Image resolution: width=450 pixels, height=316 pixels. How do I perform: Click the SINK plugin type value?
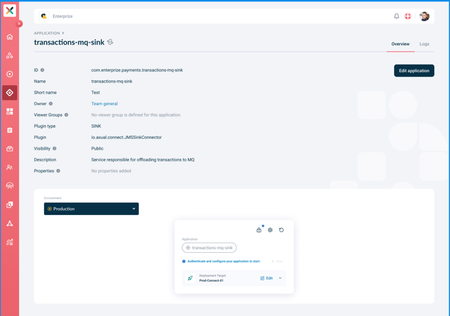[x=96, y=126]
